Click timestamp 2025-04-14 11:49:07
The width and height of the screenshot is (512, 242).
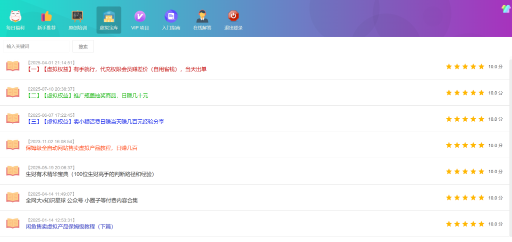coord(51,194)
